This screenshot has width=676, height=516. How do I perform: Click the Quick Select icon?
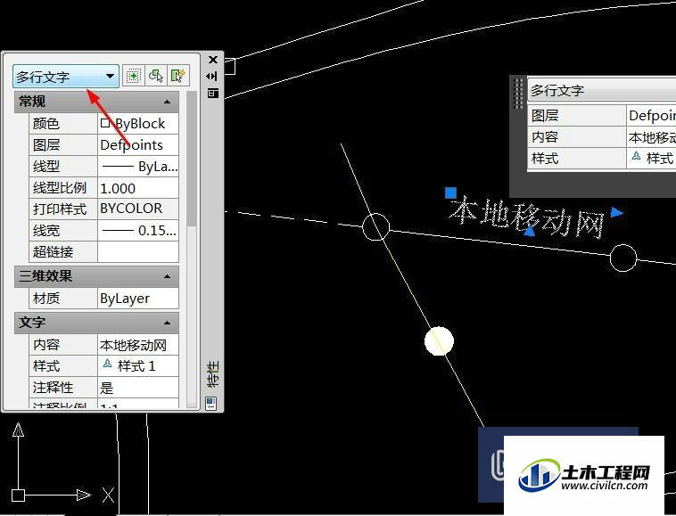pos(178,77)
